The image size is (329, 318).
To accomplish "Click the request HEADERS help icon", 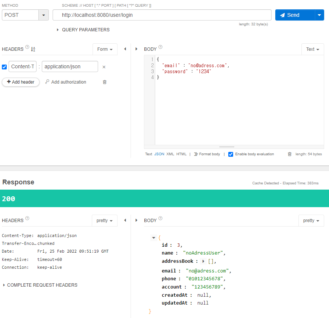I will click(27, 47).
